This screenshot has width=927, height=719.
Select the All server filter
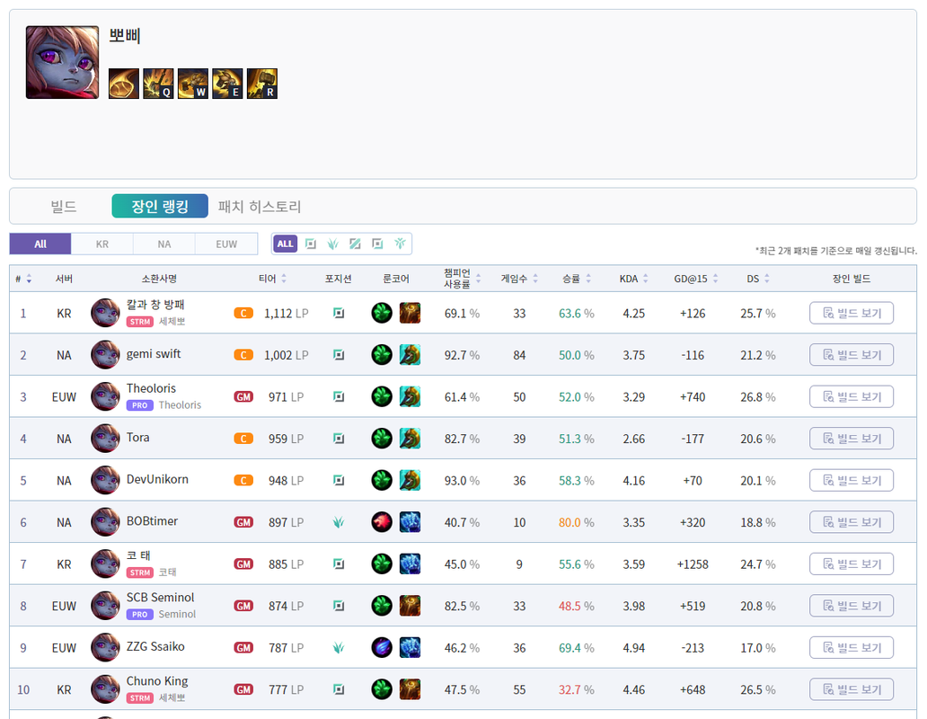[40, 244]
